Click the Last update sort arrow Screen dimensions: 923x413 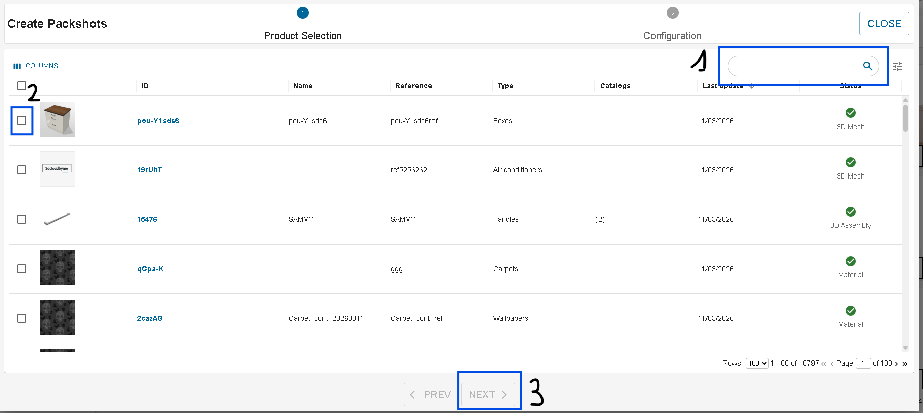(x=752, y=86)
